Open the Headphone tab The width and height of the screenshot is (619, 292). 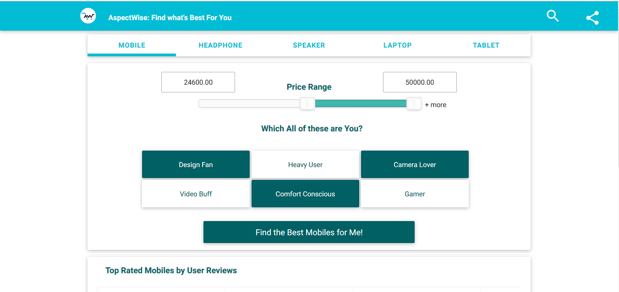220,45
